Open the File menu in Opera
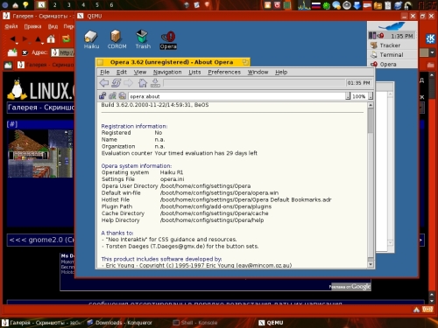This screenshot has height=328, width=438. coord(104,72)
